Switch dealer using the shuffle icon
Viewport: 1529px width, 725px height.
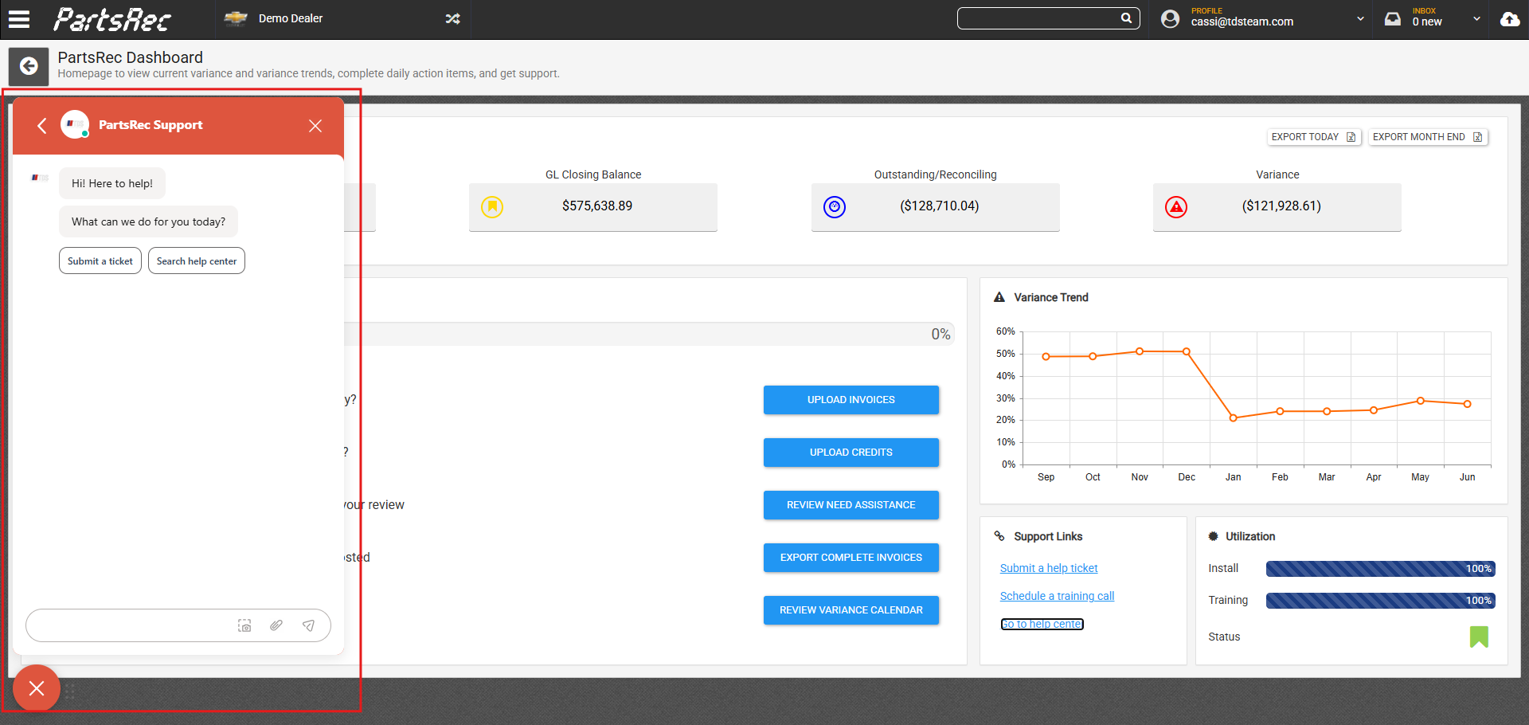452,18
